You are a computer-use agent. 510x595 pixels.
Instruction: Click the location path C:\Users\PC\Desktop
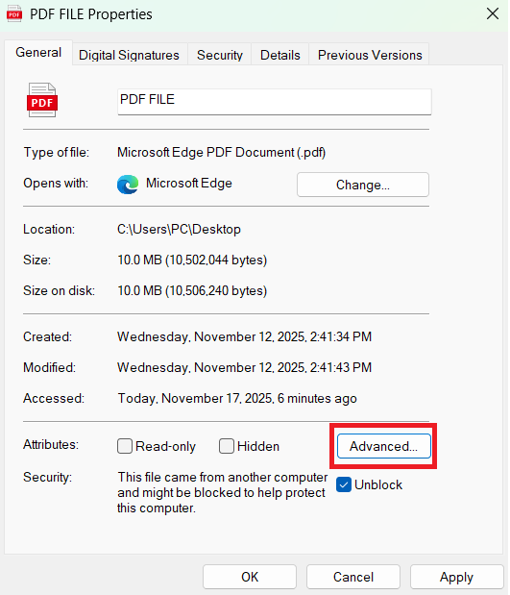pos(179,229)
